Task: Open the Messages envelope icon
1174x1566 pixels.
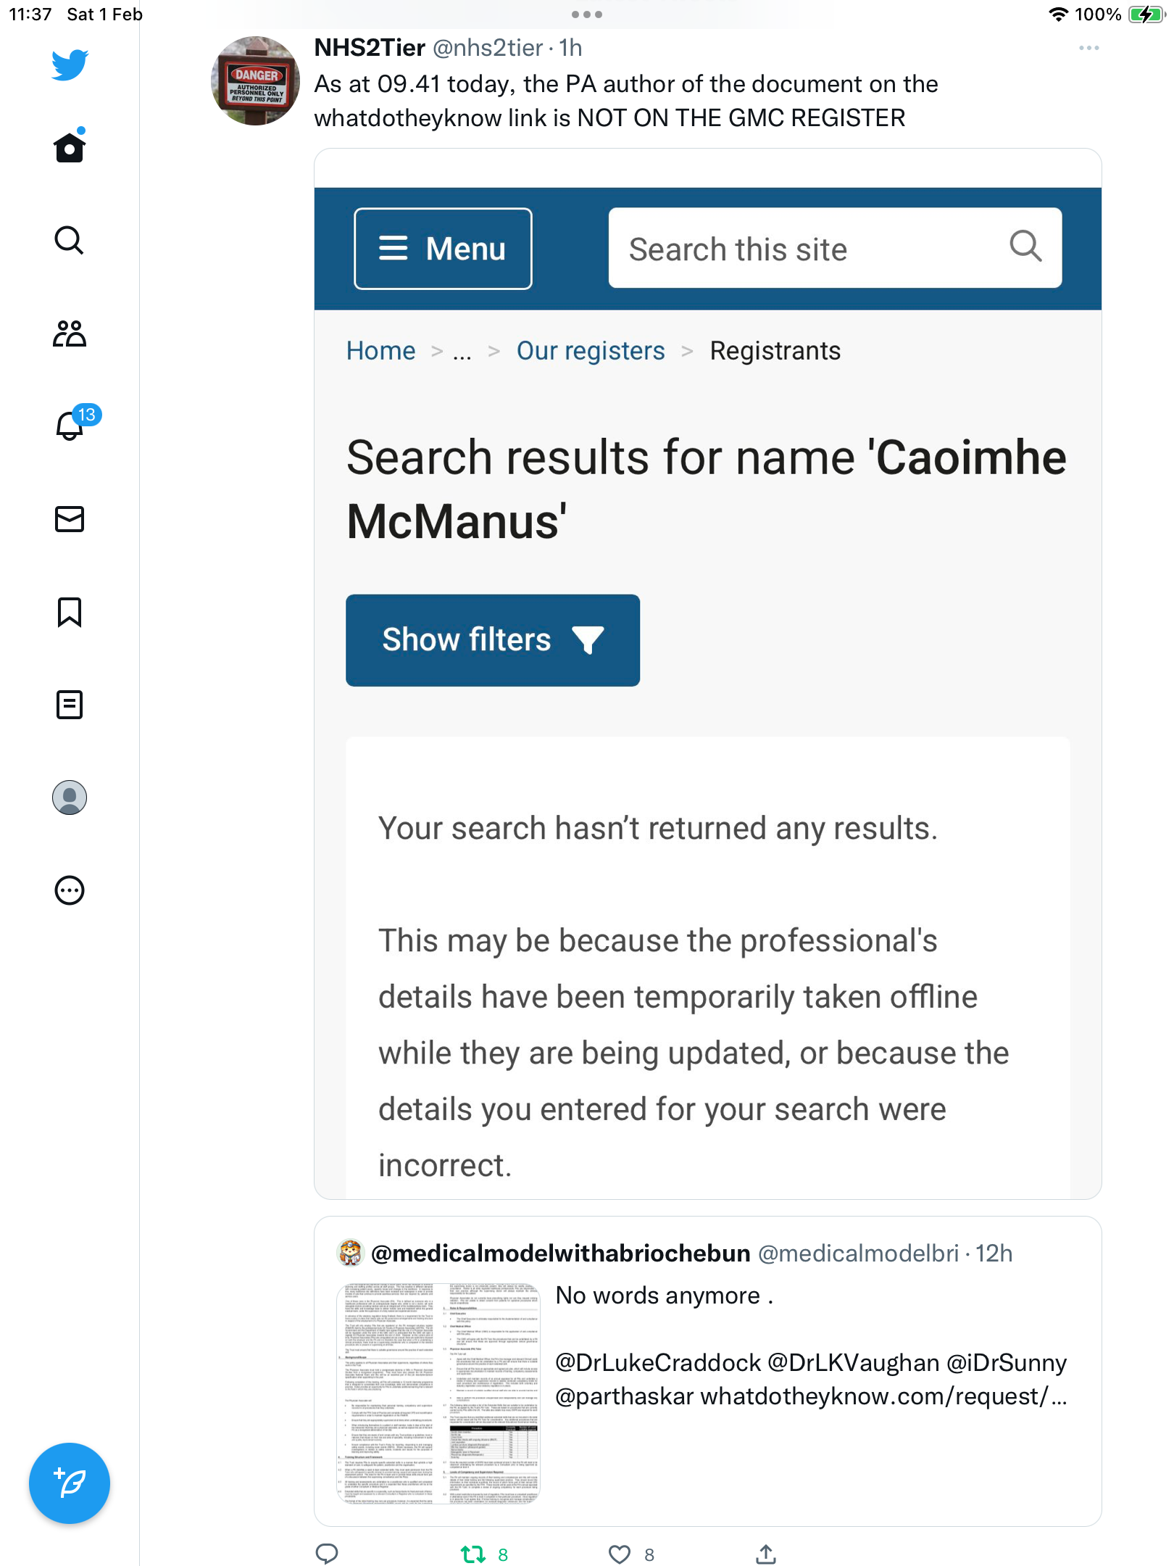Action: pos(70,519)
